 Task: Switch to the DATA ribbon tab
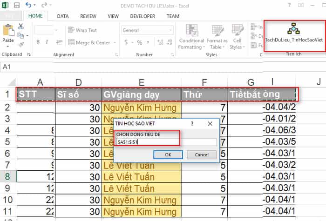tap(63, 16)
